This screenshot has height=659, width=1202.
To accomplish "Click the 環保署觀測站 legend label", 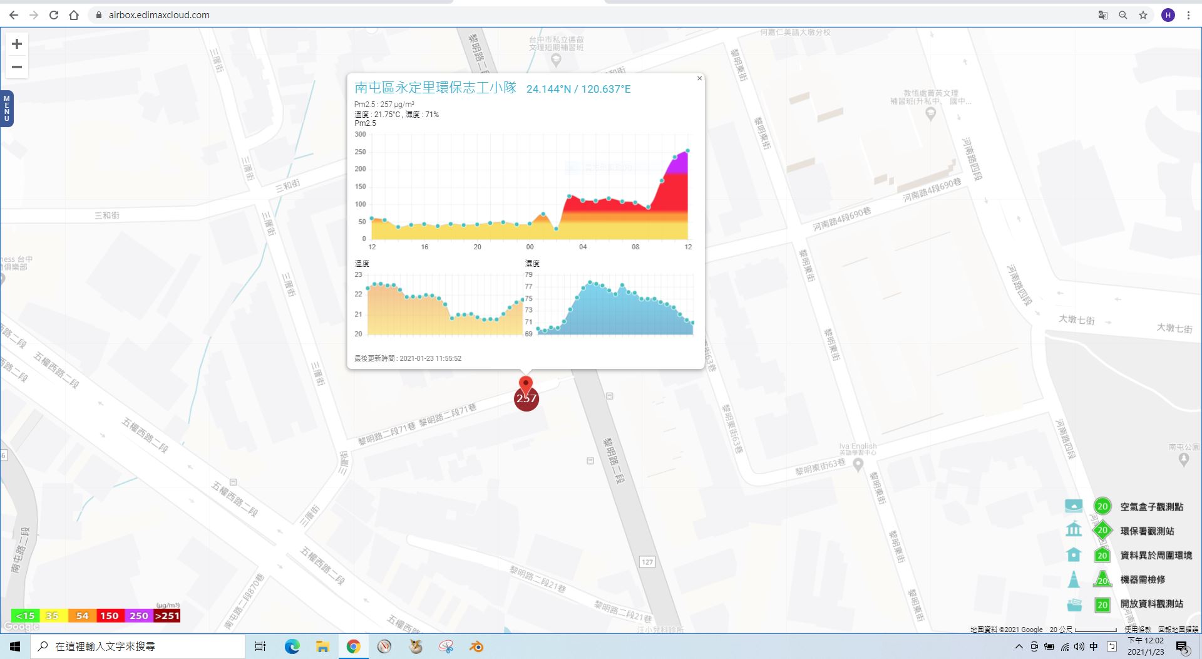I will click(x=1147, y=531).
